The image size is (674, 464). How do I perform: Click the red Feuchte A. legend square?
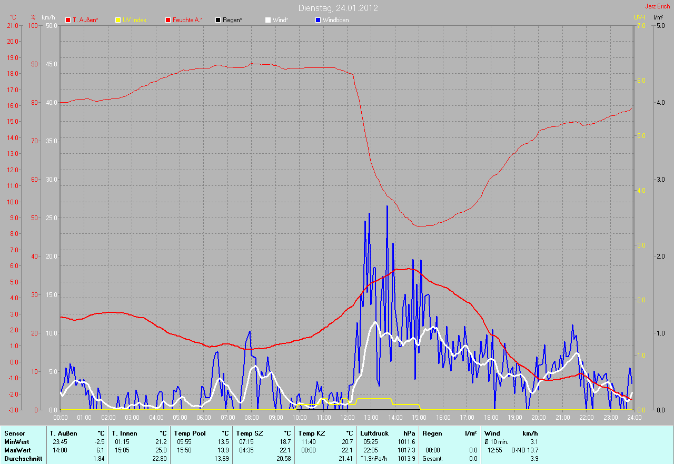click(x=168, y=20)
